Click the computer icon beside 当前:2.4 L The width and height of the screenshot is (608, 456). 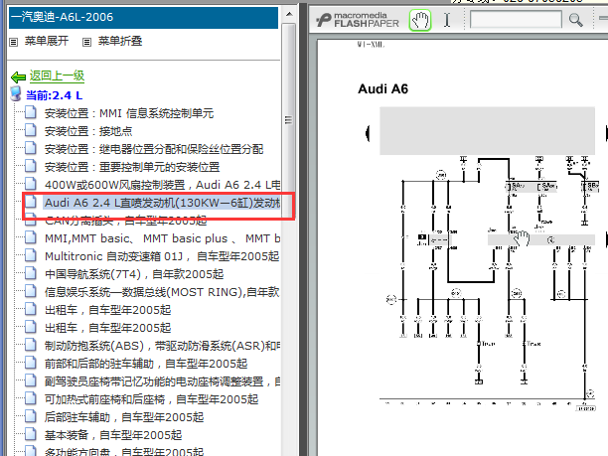[x=16, y=93]
